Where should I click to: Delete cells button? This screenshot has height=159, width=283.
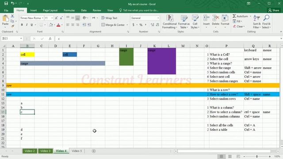[x=215, y=22]
